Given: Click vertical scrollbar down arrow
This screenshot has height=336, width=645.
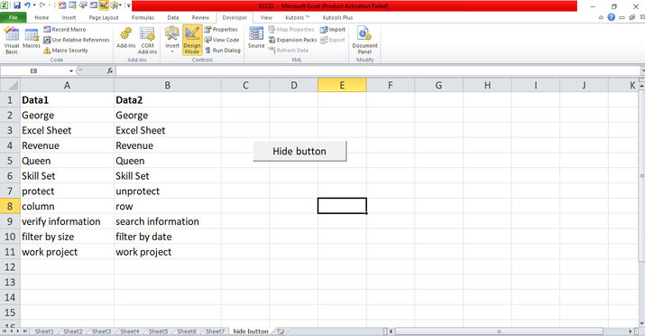Looking at the screenshot, I should click(641, 323).
